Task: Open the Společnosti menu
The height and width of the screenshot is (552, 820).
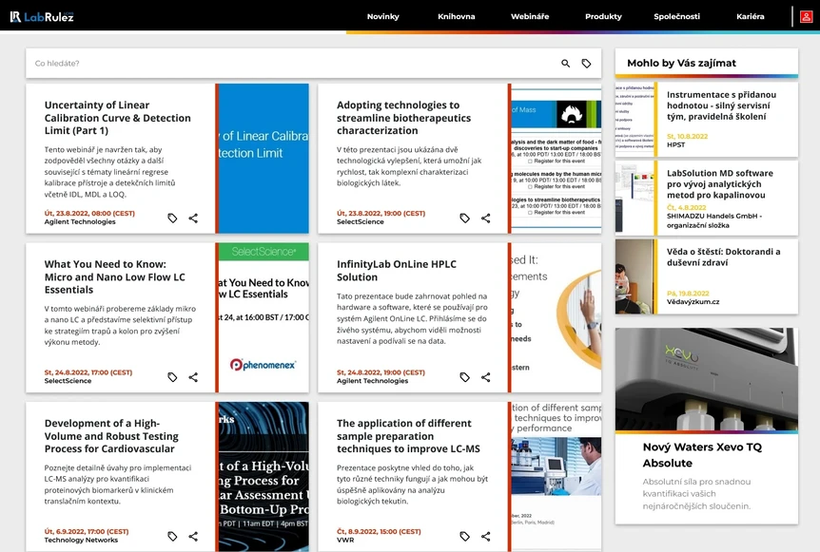Action: coord(676,17)
